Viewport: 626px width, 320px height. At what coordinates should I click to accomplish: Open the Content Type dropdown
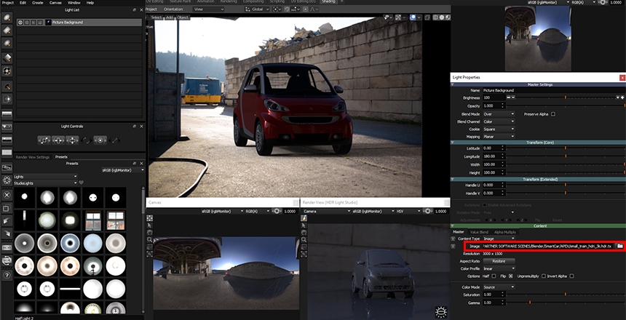point(499,239)
